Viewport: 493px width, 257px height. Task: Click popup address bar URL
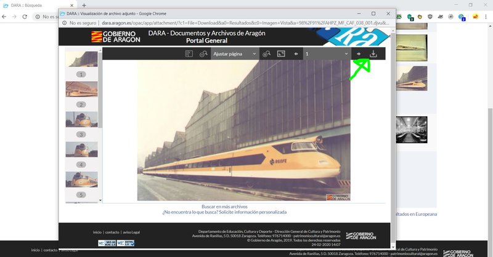(245, 23)
